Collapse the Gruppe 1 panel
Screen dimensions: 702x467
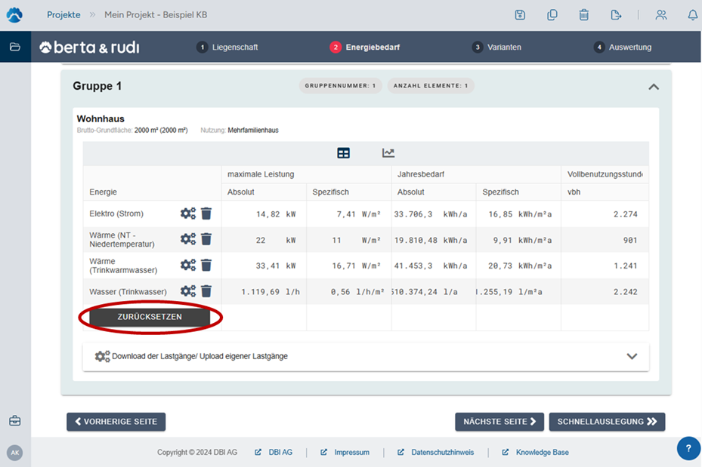point(654,87)
